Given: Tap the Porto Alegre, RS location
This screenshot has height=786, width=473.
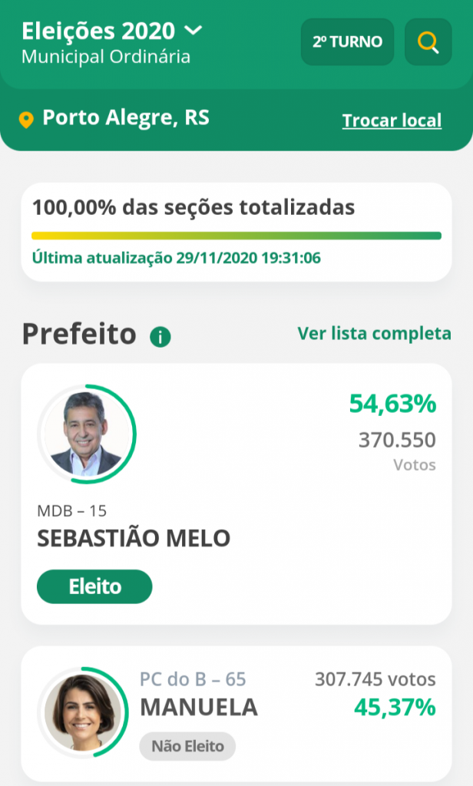Looking at the screenshot, I should (x=126, y=118).
